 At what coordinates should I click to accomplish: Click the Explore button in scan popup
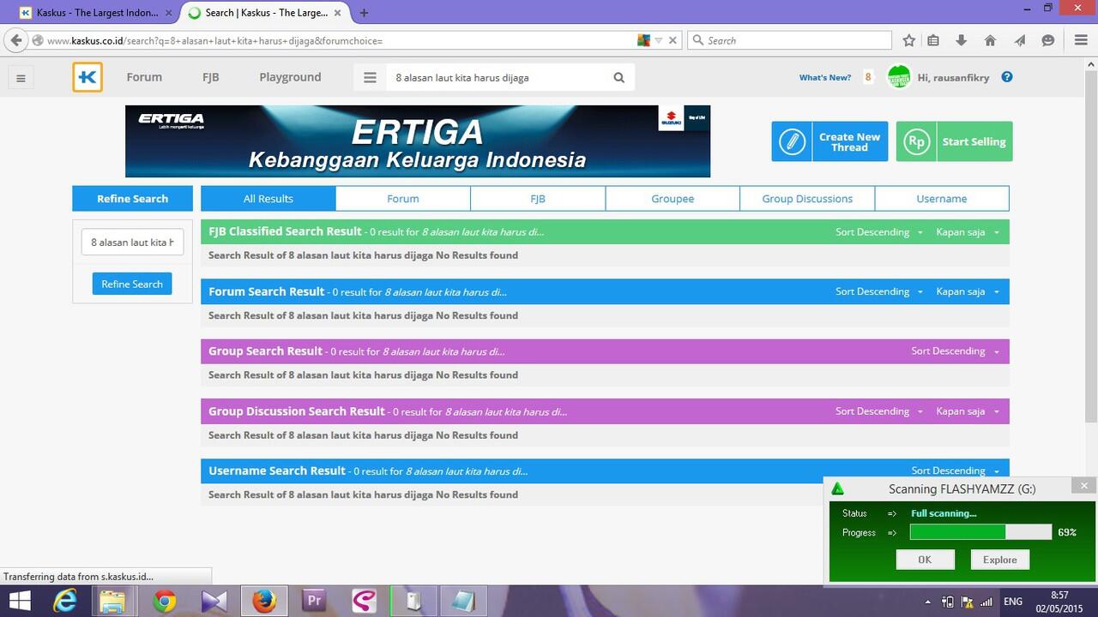[x=999, y=560]
